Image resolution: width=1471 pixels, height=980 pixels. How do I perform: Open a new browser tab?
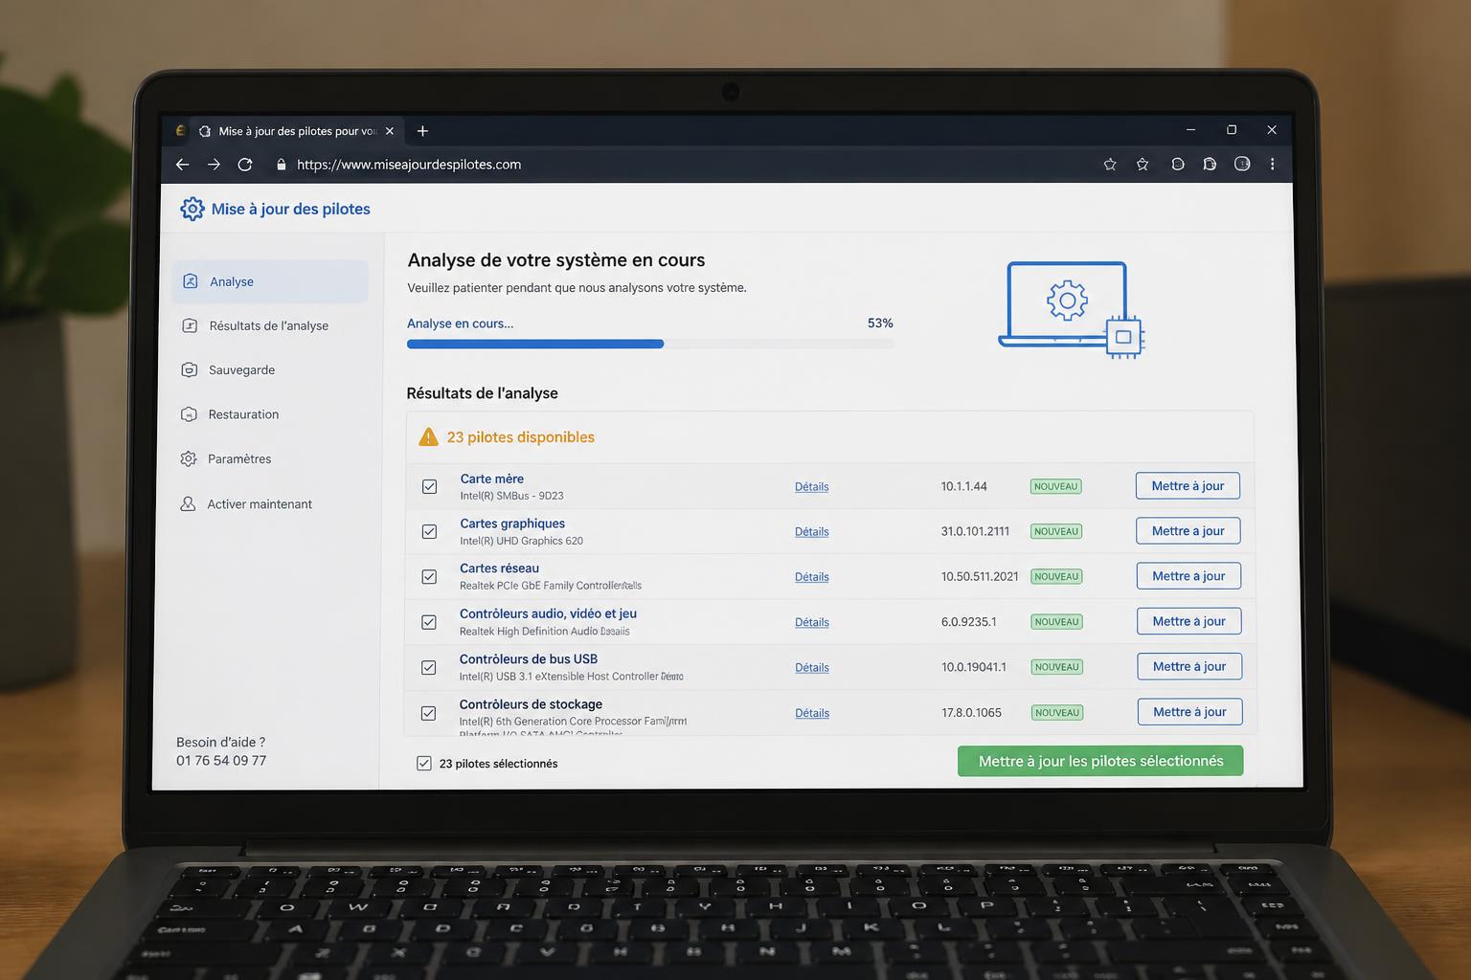coord(422,131)
